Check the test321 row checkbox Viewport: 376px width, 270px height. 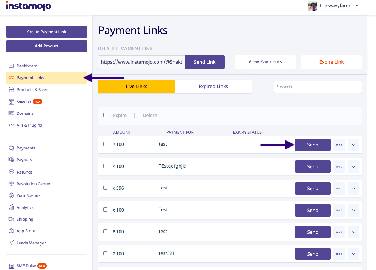click(105, 253)
